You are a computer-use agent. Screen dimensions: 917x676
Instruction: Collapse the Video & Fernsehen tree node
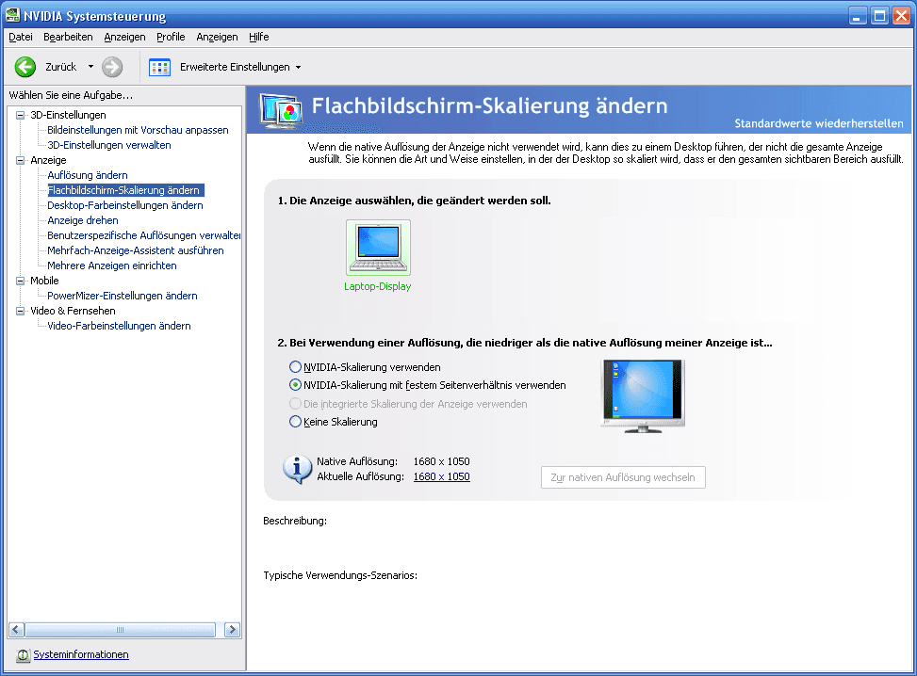tap(21, 311)
